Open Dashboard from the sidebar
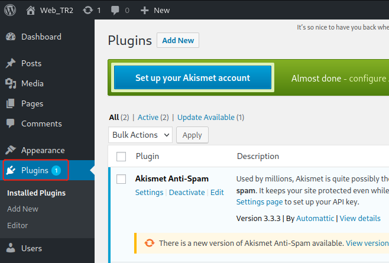This screenshot has width=389, height=263. (x=41, y=37)
